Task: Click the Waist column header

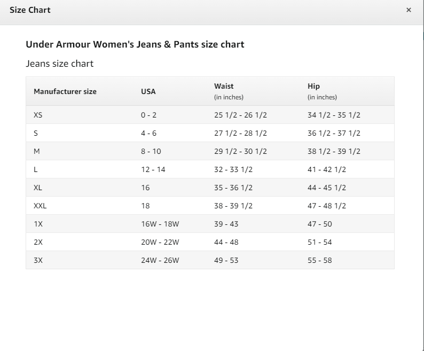Action: tap(224, 86)
